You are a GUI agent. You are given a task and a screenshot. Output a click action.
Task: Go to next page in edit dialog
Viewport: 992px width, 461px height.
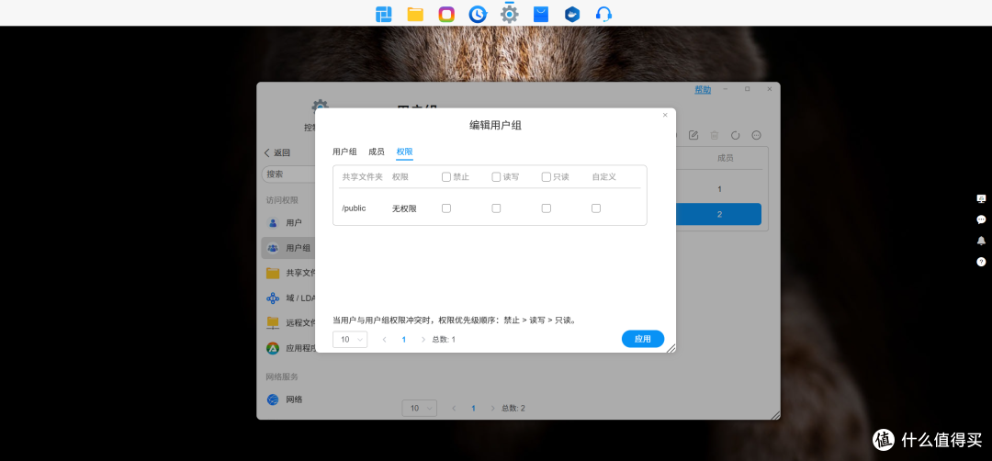[423, 340]
